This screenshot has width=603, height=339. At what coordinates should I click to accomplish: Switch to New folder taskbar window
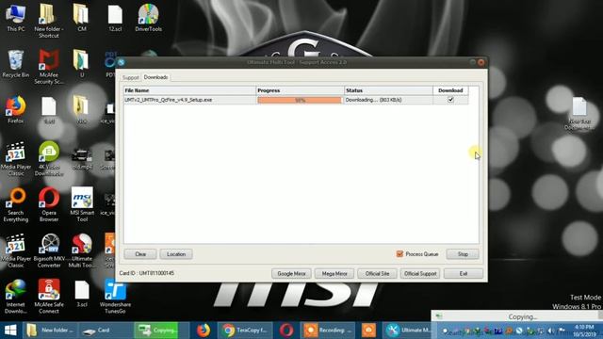coord(50,331)
